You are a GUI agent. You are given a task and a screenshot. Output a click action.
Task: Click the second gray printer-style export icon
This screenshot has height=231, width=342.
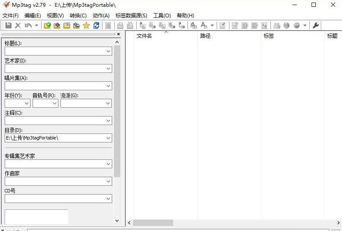[x=130, y=25]
